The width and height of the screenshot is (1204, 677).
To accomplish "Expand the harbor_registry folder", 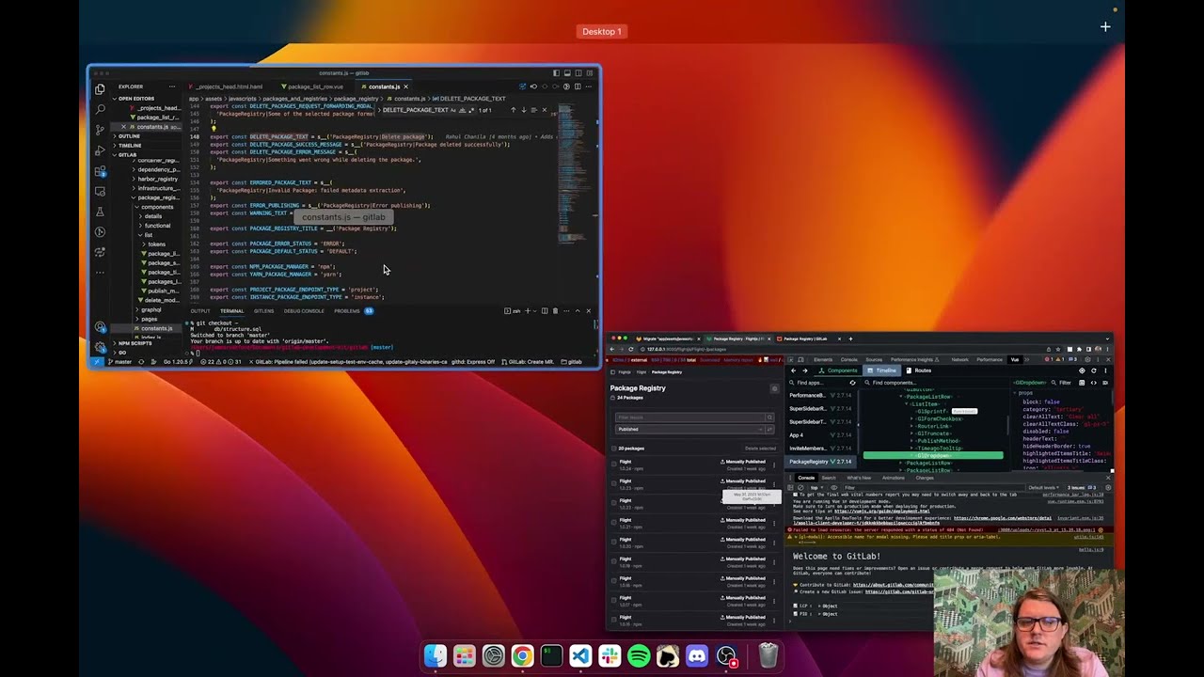I will tap(157, 179).
